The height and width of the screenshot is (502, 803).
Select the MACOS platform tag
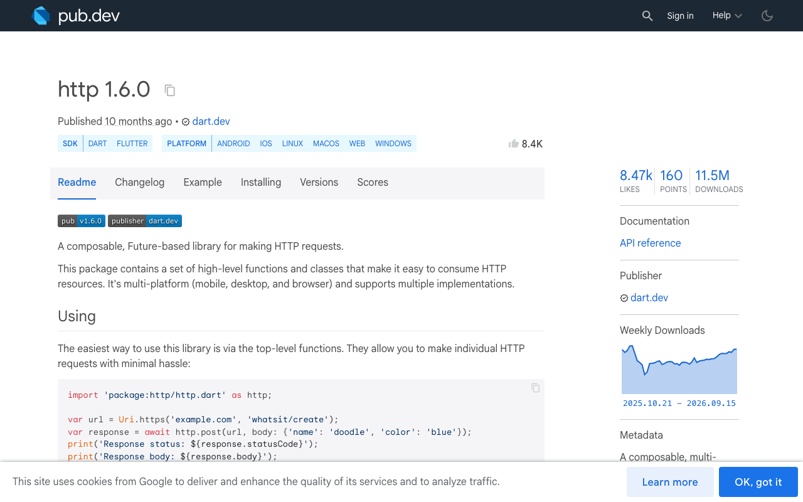coord(326,144)
